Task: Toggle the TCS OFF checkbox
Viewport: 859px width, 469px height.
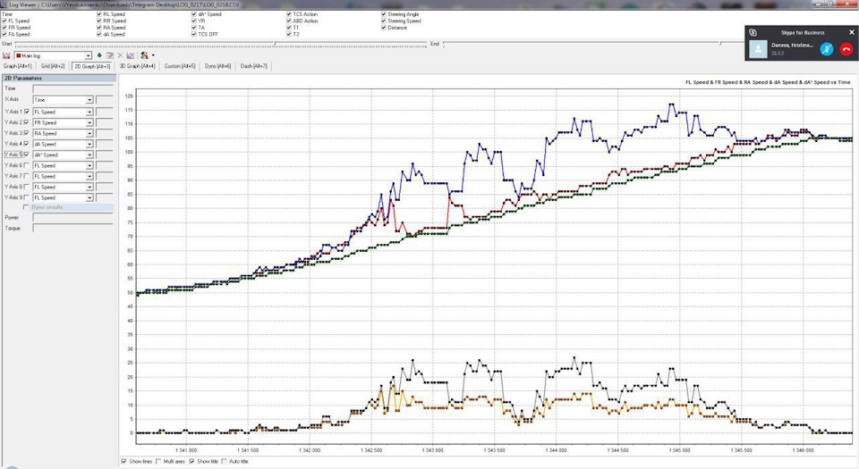Action: click(194, 34)
